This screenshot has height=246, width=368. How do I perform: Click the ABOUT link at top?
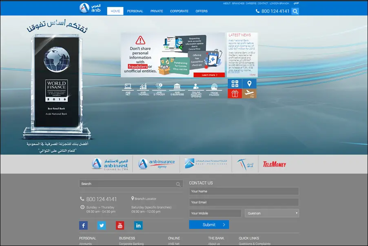point(227,3)
